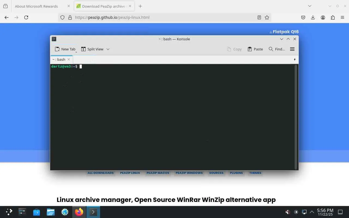Close the Konsole window
Viewport: 349px width, 218px height.
[x=295, y=39]
